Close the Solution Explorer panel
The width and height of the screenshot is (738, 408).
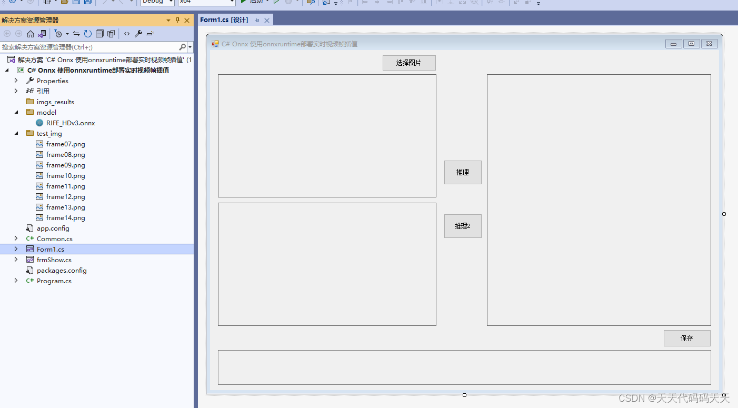[187, 21]
